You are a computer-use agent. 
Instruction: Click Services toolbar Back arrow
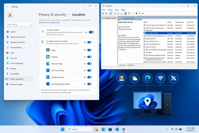click(103, 14)
